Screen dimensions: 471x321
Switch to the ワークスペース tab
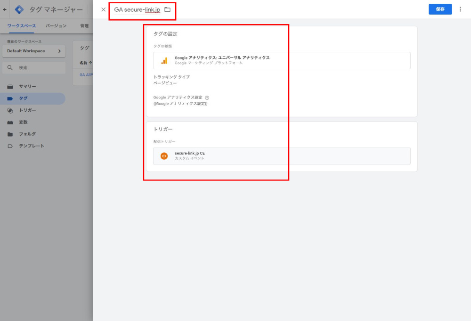[21, 26]
